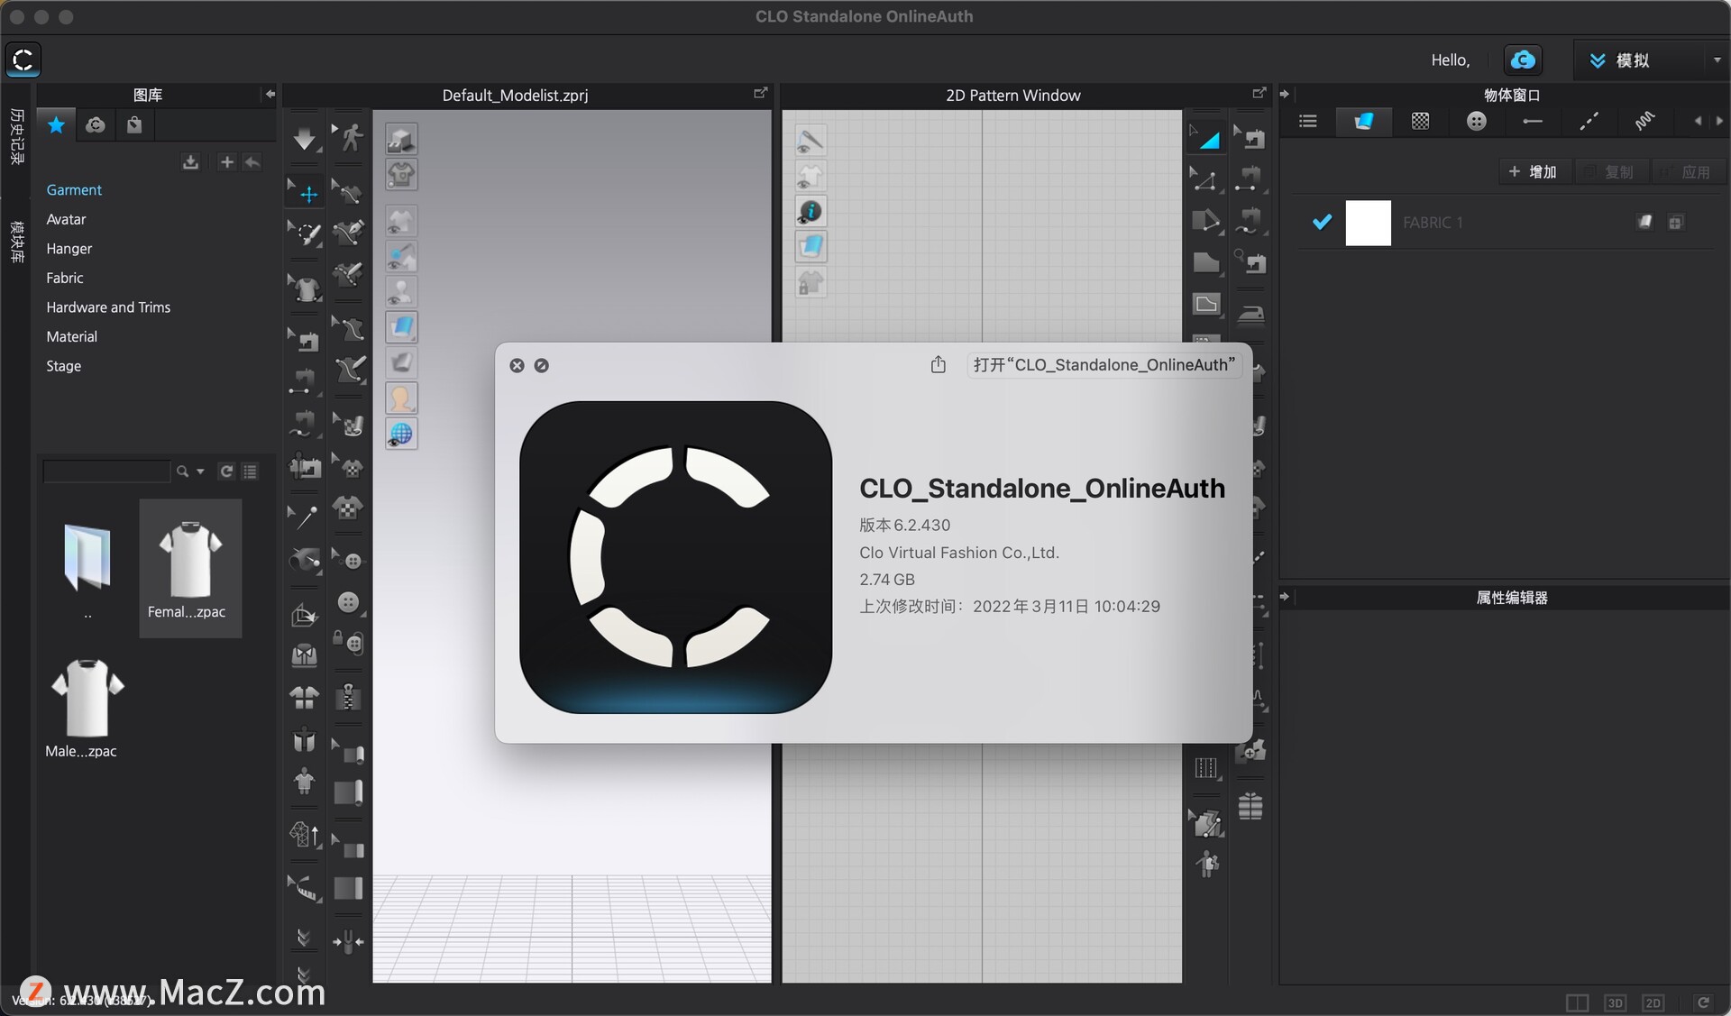
Task: Open Hanger category in Library
Action: [69, 249]
